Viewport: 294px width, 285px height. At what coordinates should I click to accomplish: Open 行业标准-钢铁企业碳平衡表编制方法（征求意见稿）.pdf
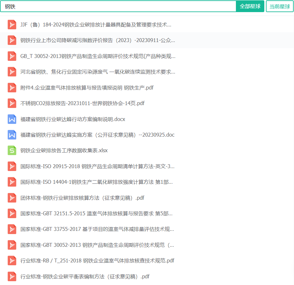point(85,276)
